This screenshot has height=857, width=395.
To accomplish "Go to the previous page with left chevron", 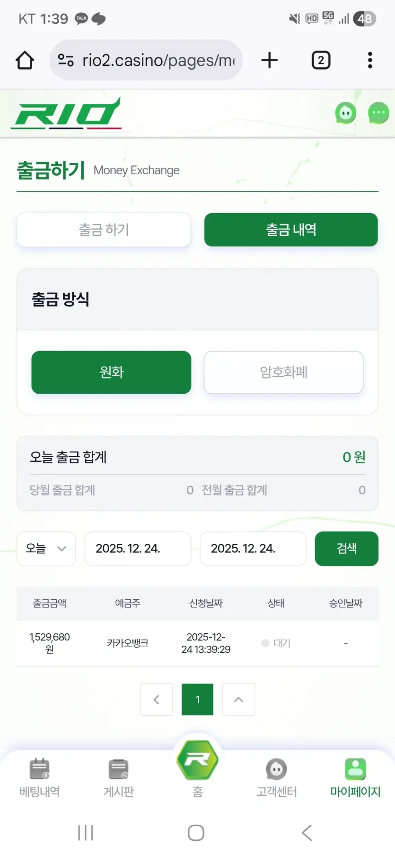I will pos(157,699).
